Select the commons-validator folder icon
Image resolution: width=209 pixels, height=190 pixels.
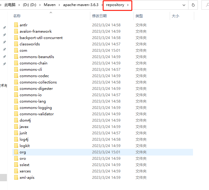click(16, 114)
